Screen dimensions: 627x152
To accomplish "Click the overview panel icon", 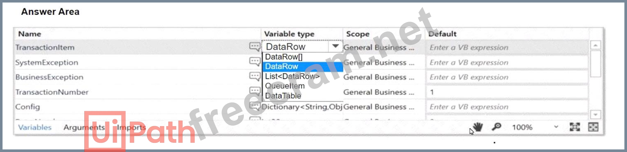I will coord(593,127).
